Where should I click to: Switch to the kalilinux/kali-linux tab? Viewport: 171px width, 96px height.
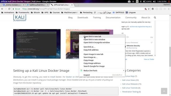37,5
